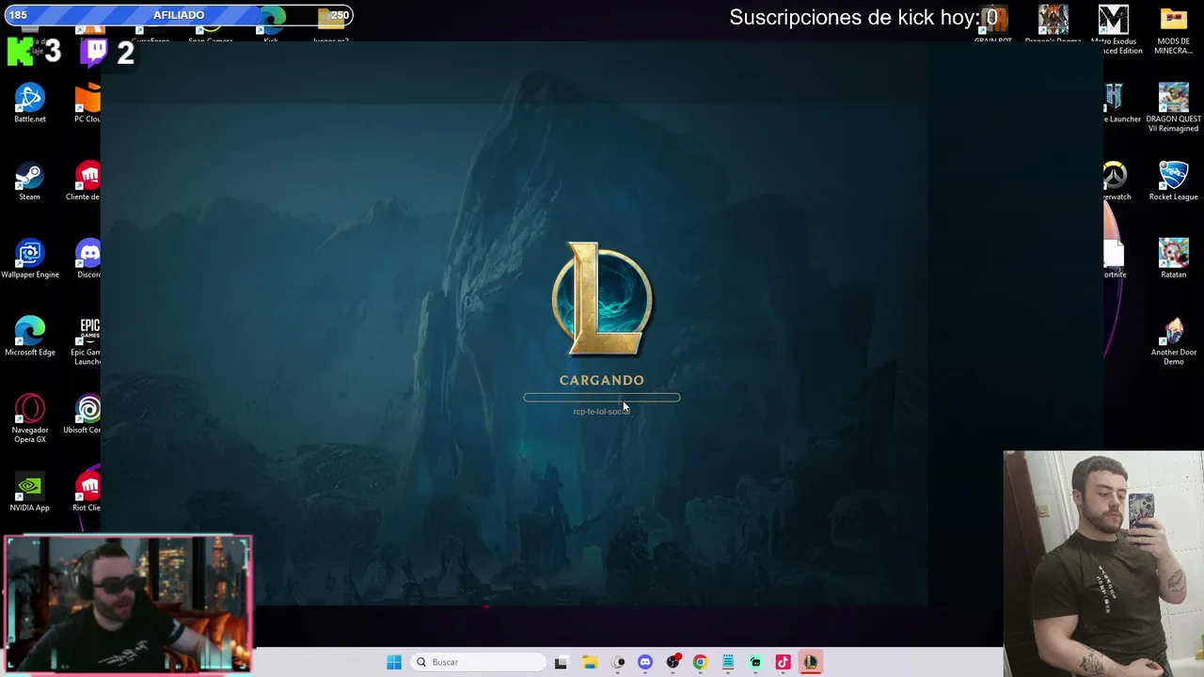Open the TikTok app in the taskbar

tap(783, 662)
